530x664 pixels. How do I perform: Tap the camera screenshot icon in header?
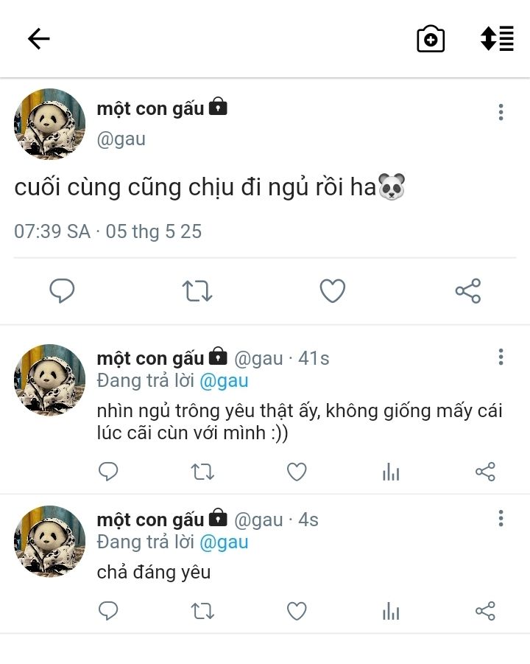(x=431, y=39)
